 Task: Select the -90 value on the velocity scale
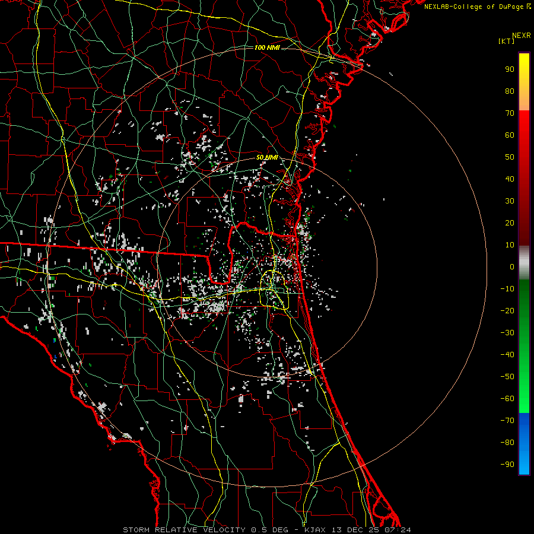(507, 465)
